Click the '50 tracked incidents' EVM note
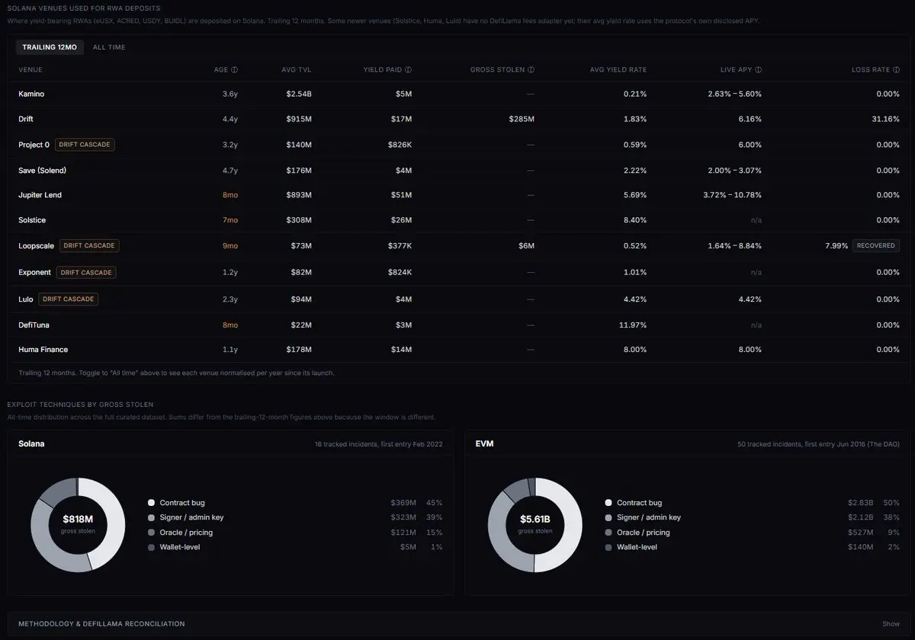Viewport: 915px width, 640px height. pos(819,443)
